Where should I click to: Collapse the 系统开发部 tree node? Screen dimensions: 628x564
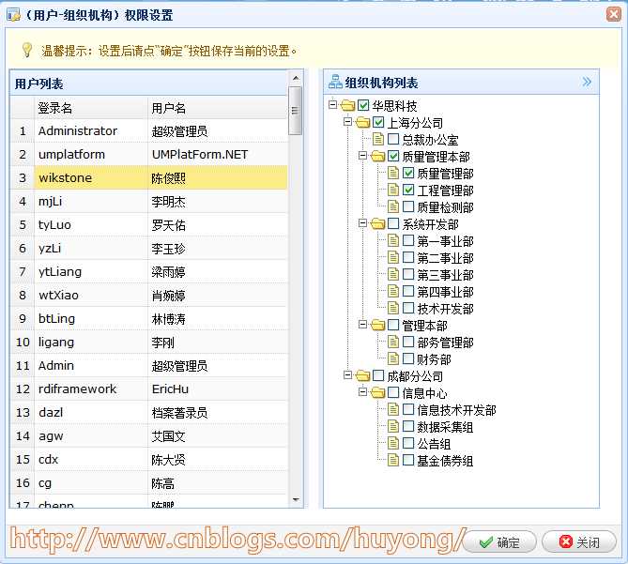[x=363, y=222]
